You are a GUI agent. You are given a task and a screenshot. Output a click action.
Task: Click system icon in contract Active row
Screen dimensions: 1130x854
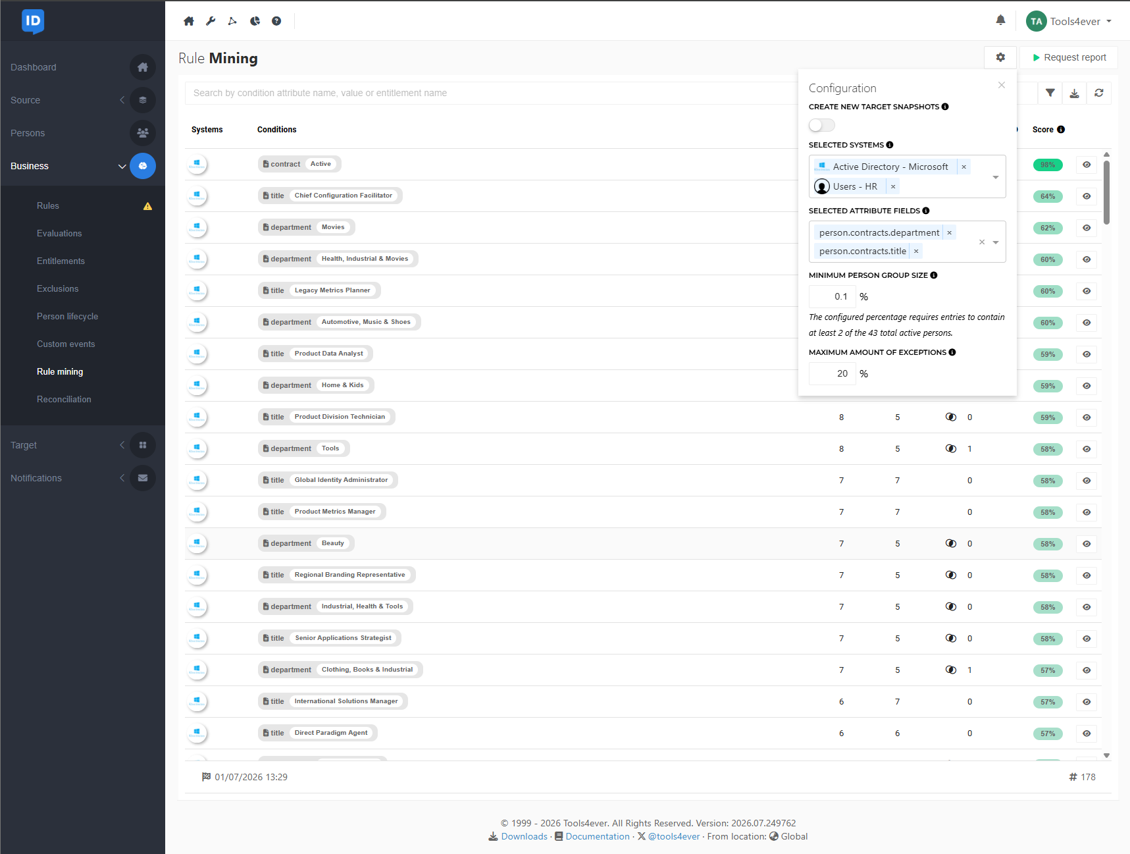coord(197,164)
